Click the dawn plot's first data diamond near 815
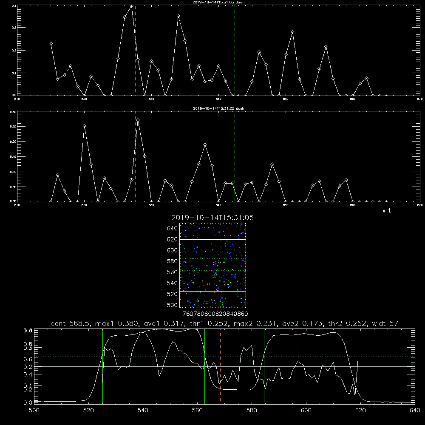The image size is (425, 425). point(51,44)
